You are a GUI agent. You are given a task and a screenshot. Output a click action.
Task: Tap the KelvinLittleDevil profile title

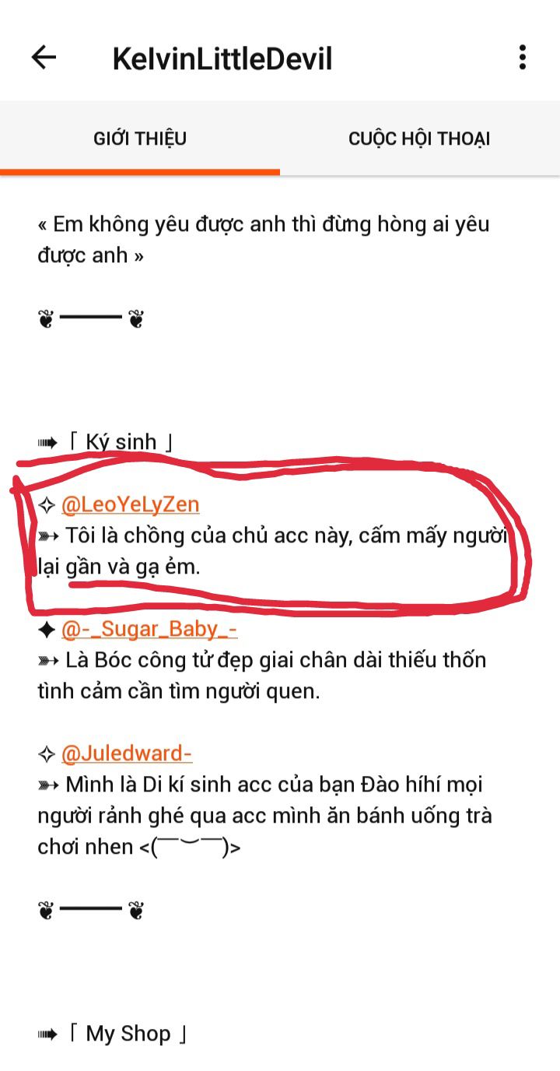[222, 59]
